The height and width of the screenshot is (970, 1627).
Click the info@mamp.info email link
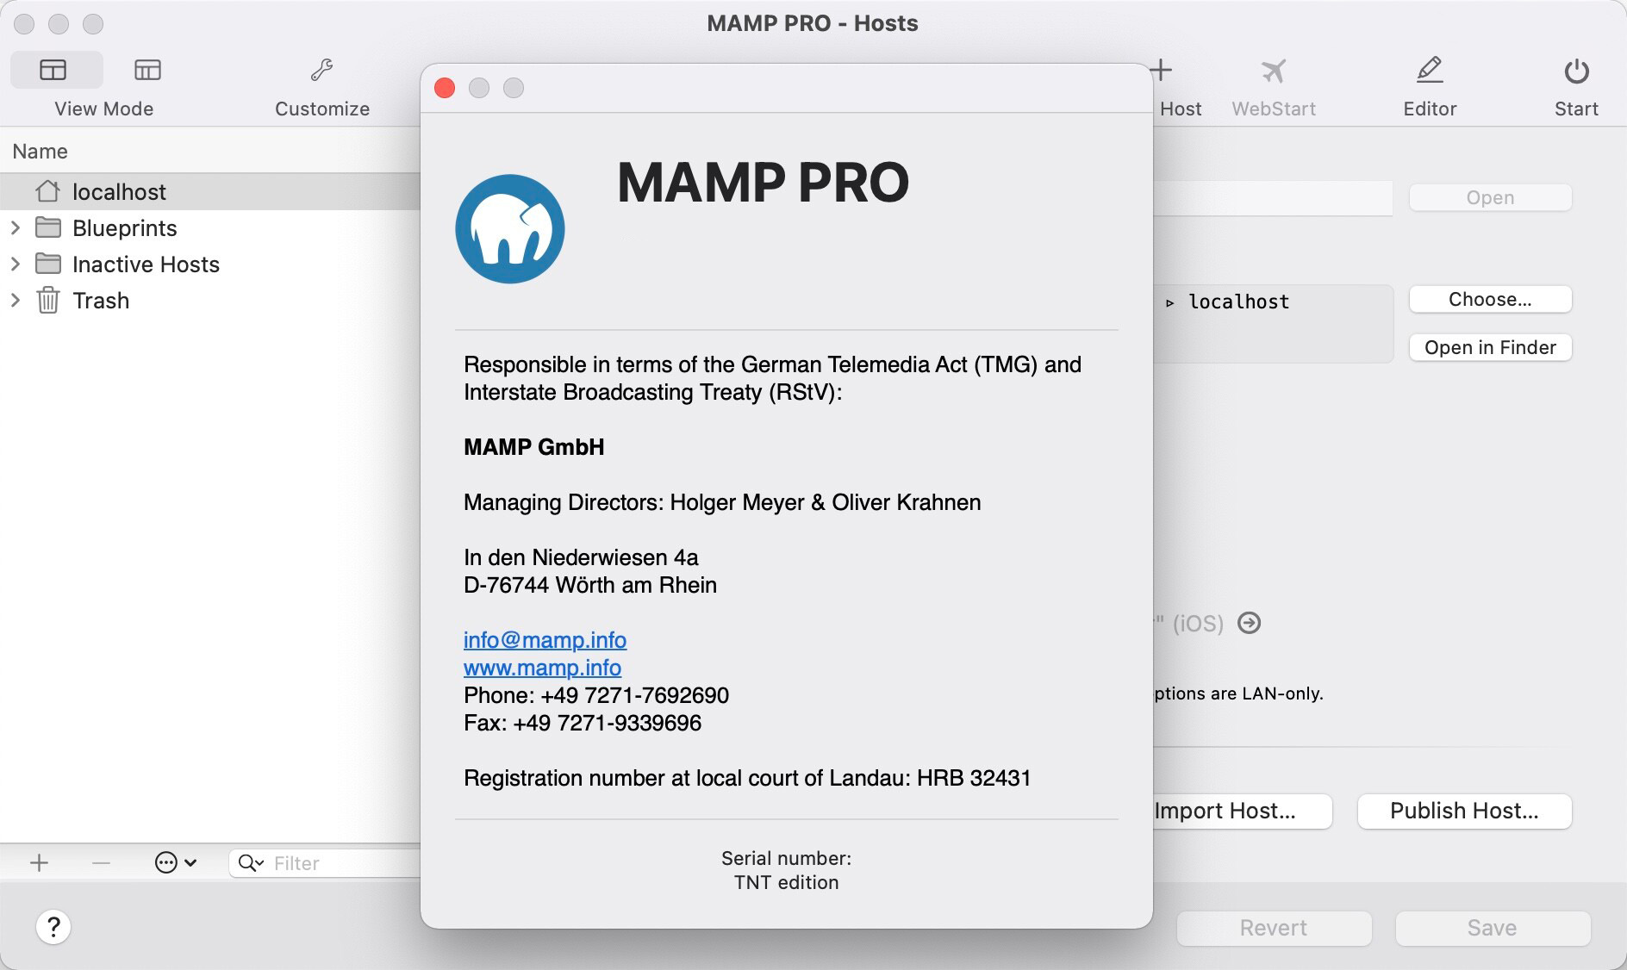click(x=545, y=640)
